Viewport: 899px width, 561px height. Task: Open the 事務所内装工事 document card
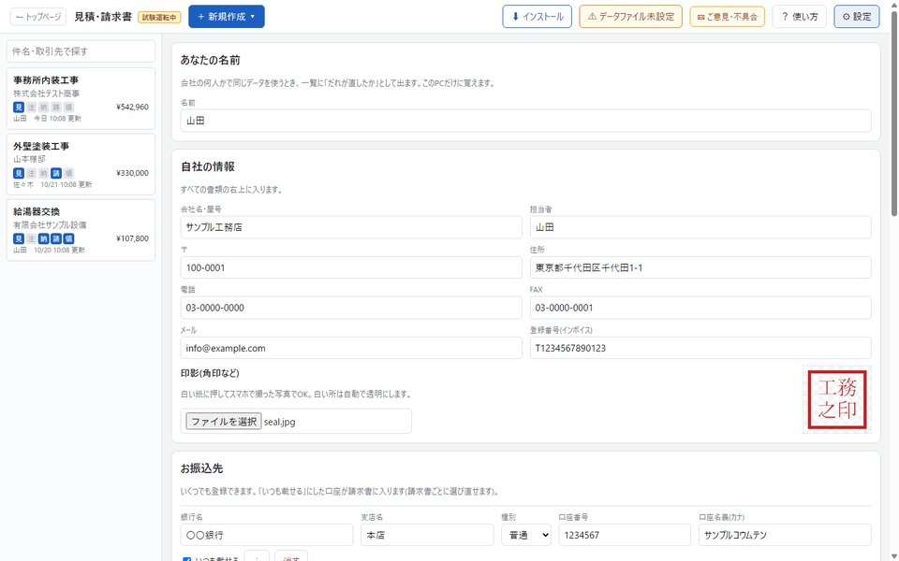tap(81, 98)
